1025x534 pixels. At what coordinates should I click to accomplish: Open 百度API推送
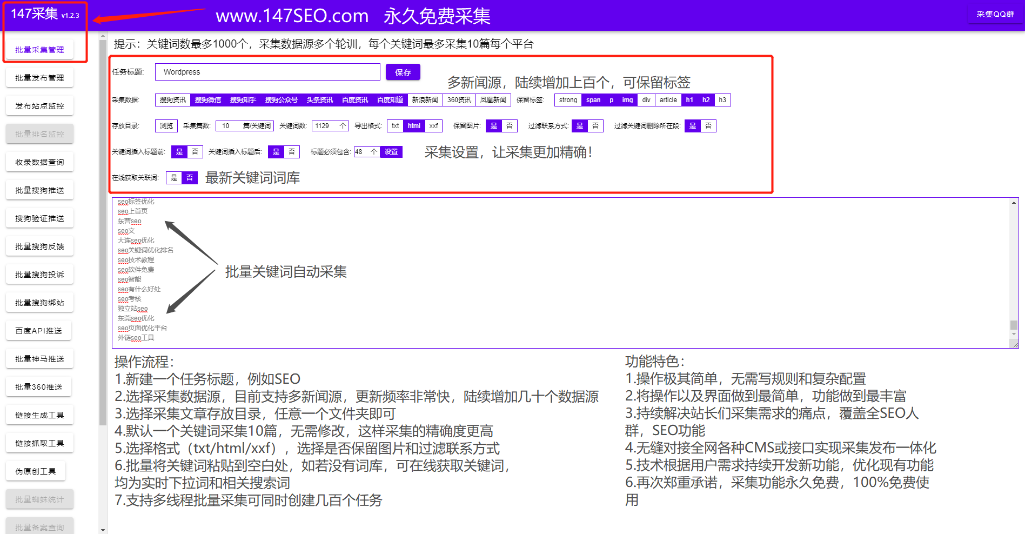38,330
